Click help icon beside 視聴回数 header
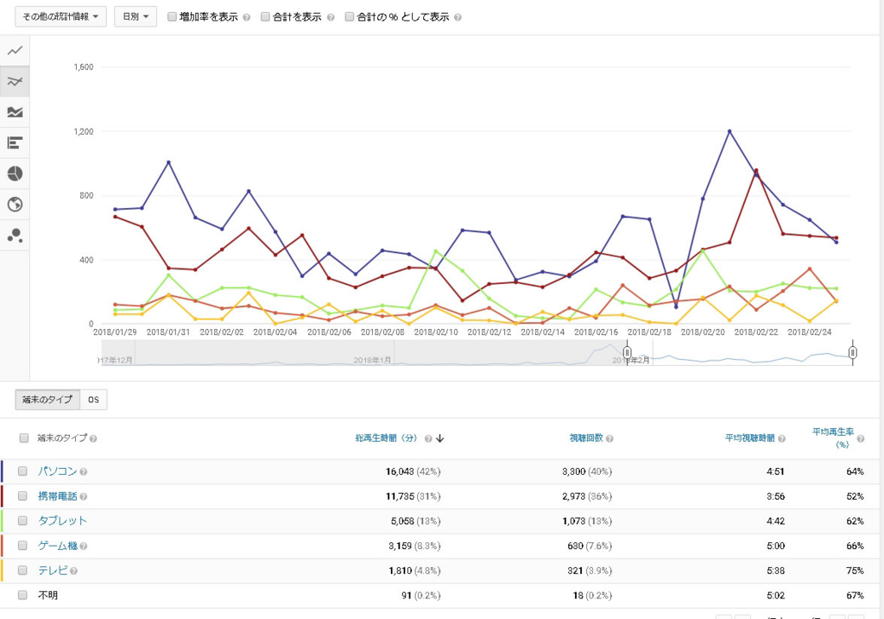This screenshot has height=619, width=884. [609, 439]
